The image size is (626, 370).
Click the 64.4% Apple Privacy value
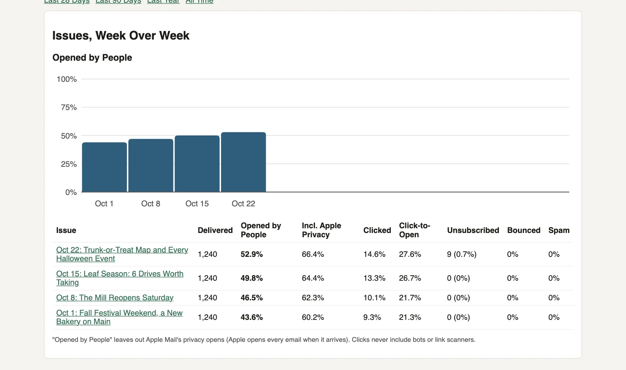coord(313,278)
